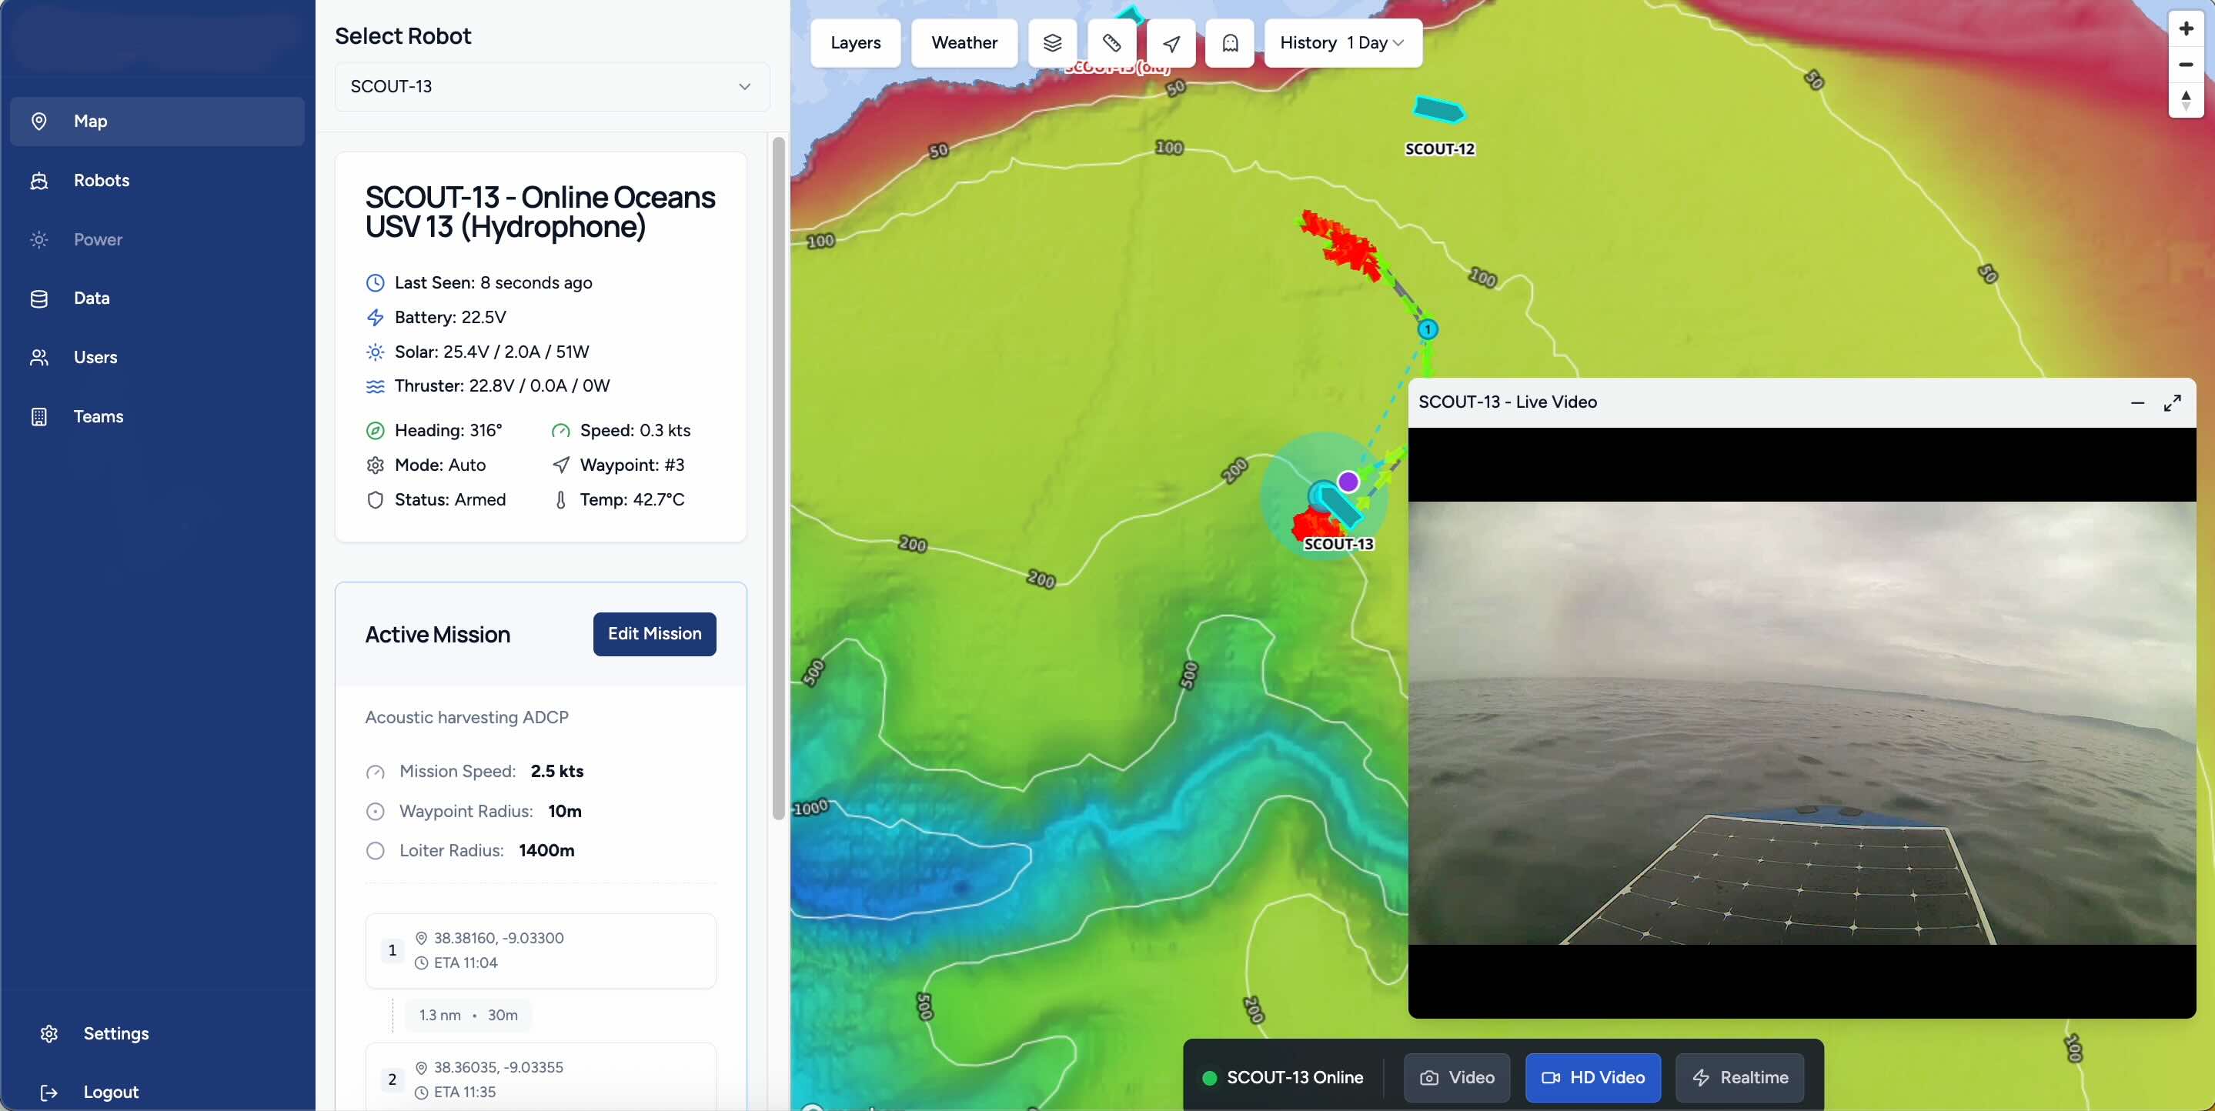Select the ruler measurement tool icon

point(1112,43)
